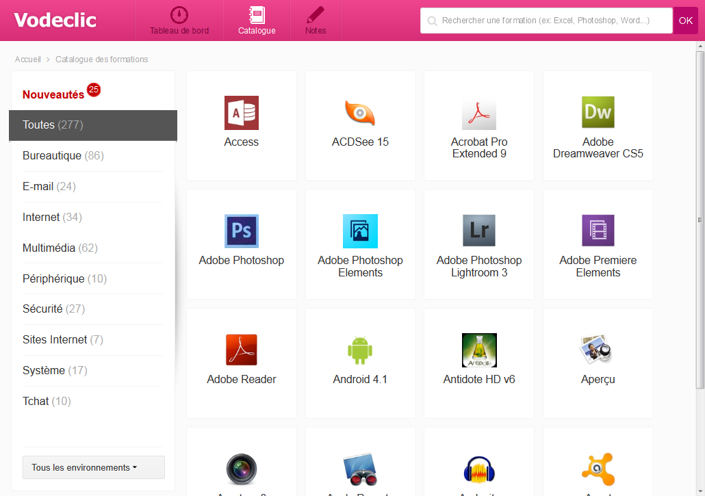
Task: Open the Adobe Photoshop Elements icon
Action: (x=360, y=231)
